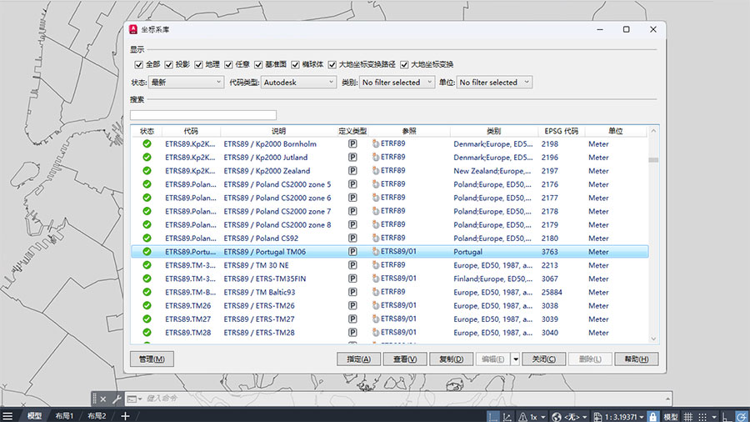The height and width of the screenshot is (422, 750).
Task: Open the 代码类型 dropdown showing Autodesk
Action: pyautogui.click(x=298, y=83)
